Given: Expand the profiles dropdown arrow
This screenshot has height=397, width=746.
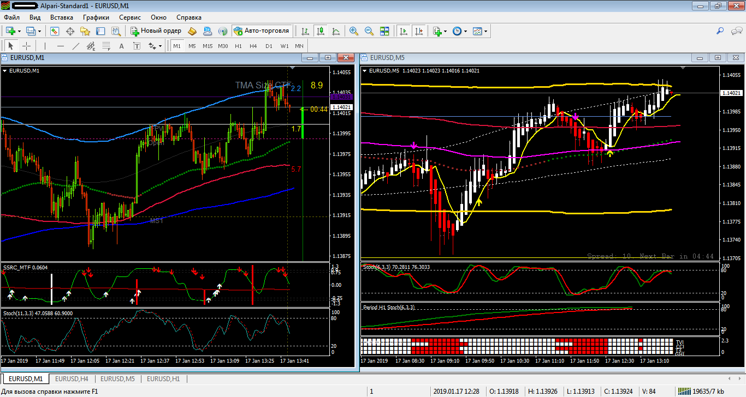Looking at the screenshot, I should click(x=40, y=31).
